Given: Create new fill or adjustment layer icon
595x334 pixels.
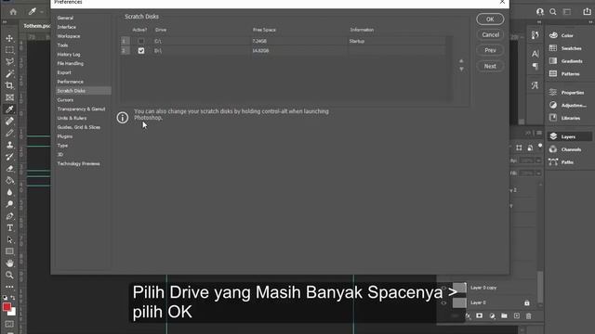Looking at the screenshot, I should pos(492,315).
